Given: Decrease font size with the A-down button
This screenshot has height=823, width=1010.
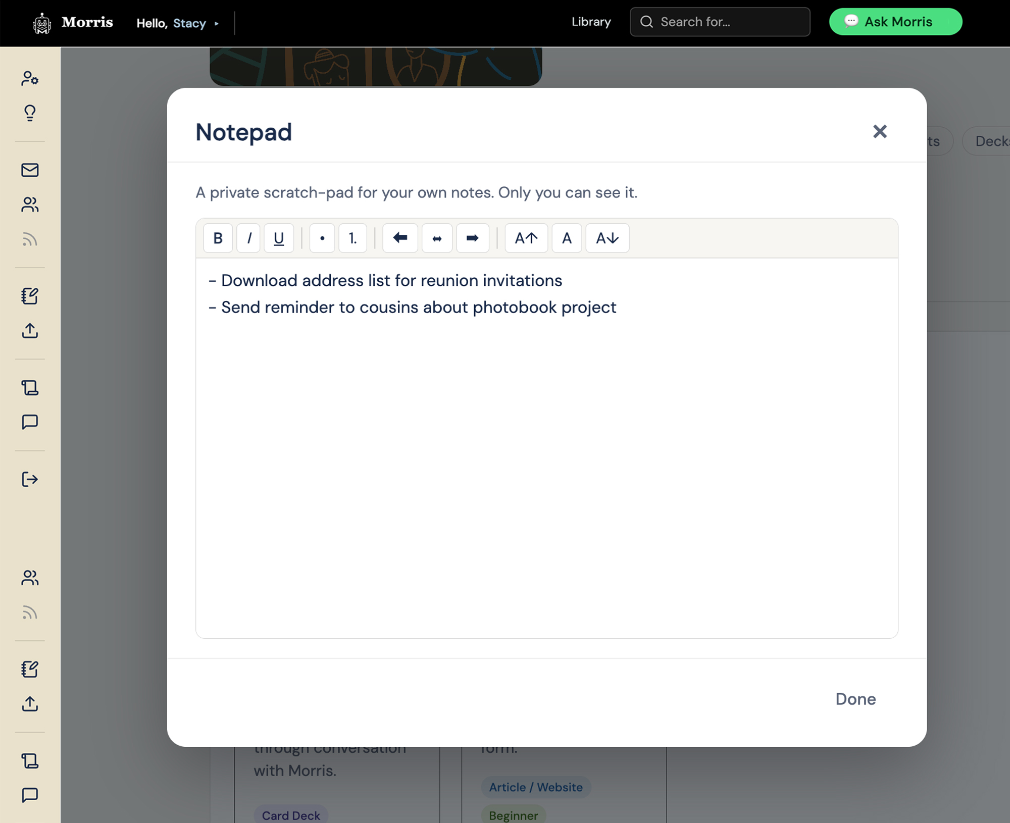Looking at the screenshot, I should pyautogui.click(x=607, y=238).
